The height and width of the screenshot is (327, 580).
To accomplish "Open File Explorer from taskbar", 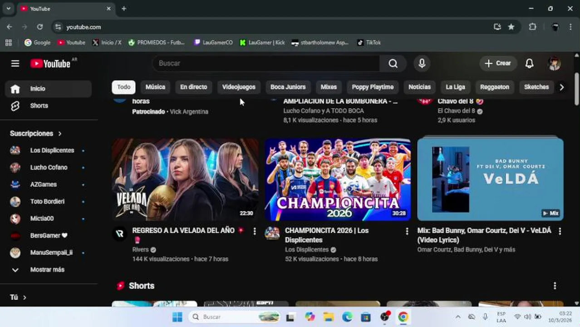I will tap(329, 317).
